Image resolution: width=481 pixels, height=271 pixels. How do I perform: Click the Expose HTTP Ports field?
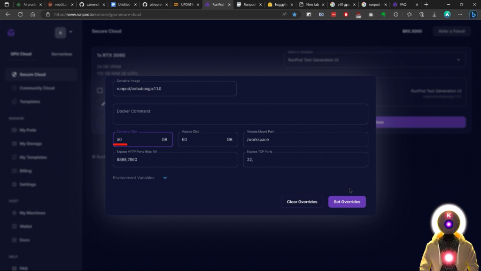[x=175, y=159]
